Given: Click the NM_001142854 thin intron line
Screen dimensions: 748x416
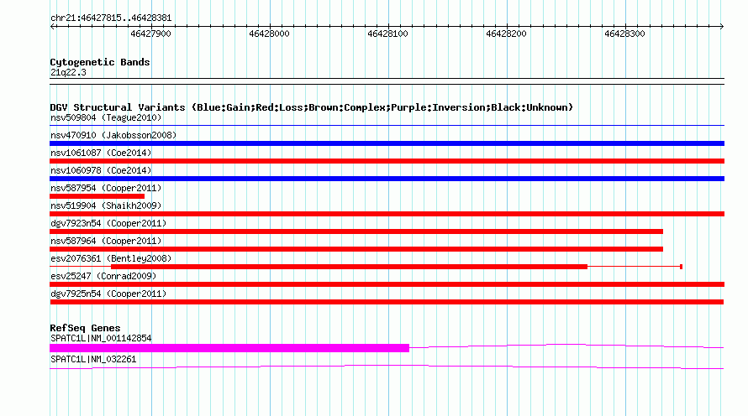Looking at the screenshot, I should (566, 345).
